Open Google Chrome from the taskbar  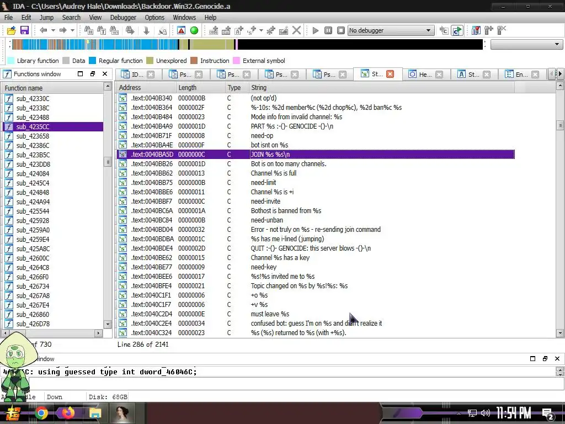click(41, 413)
